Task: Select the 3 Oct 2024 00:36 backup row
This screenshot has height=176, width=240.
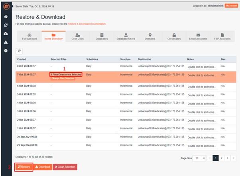Action: (126, 112)
